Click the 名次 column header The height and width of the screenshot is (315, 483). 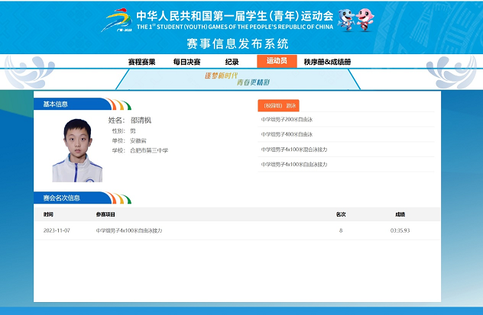pyautogui.click(x=341, y=214)
